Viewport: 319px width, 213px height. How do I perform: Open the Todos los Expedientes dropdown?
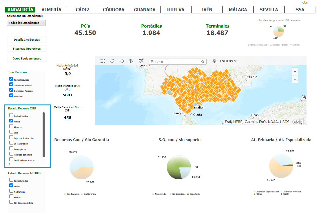click(26, 23)
